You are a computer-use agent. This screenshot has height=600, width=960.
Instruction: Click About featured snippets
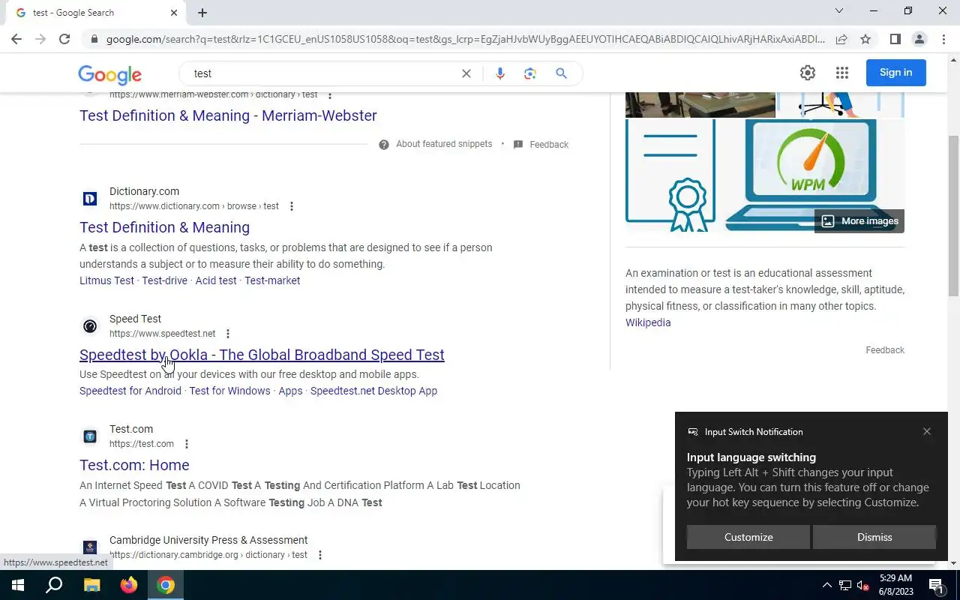(436, 144)
